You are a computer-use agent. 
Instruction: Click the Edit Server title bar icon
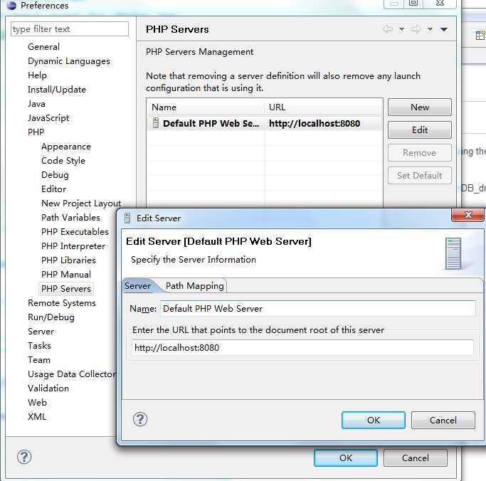[x=127, y=218]
